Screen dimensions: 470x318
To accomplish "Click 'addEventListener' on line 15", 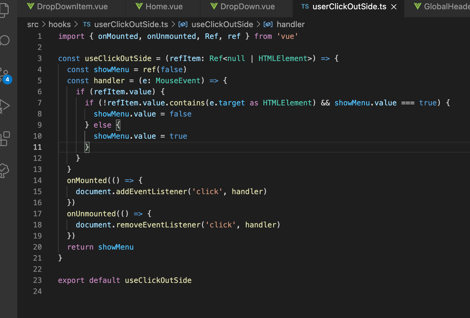I will (151, 192).
